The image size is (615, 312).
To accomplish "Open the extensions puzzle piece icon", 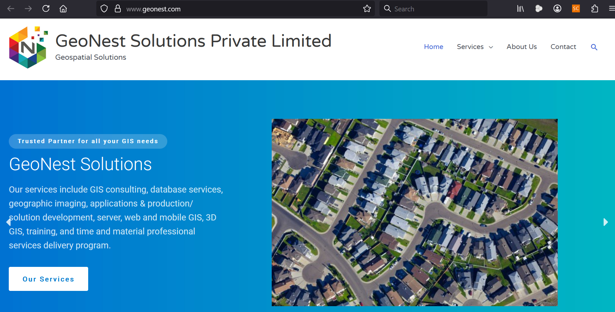I will pos(594,9).
